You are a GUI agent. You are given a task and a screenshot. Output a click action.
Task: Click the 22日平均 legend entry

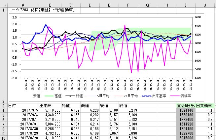[126, 96]
